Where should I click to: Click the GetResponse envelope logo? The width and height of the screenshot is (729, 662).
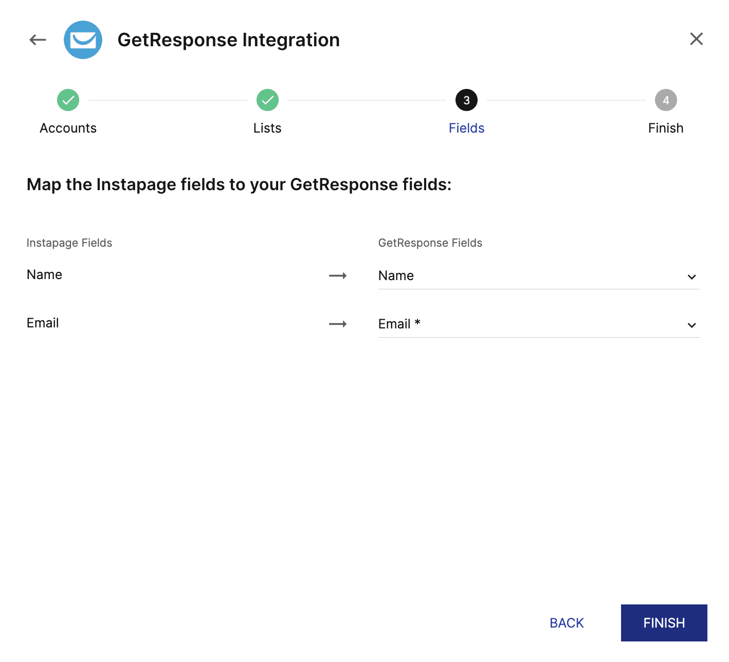click(83, 40)
